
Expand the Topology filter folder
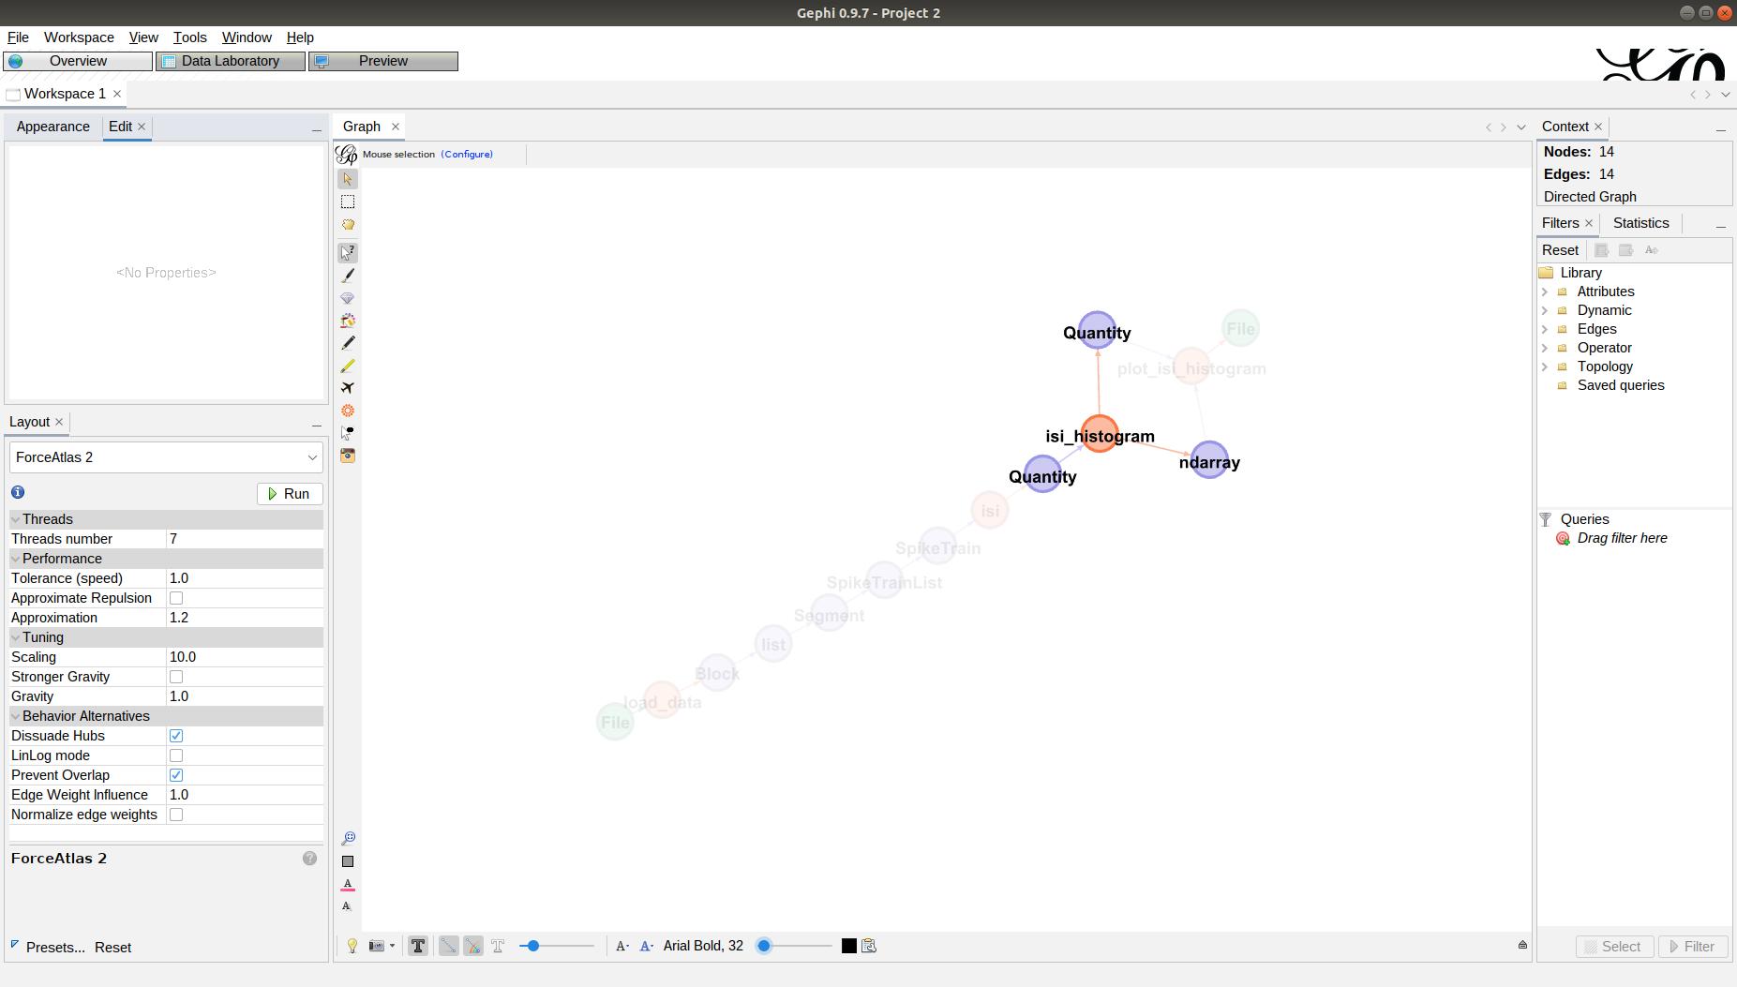(1545, 366)
